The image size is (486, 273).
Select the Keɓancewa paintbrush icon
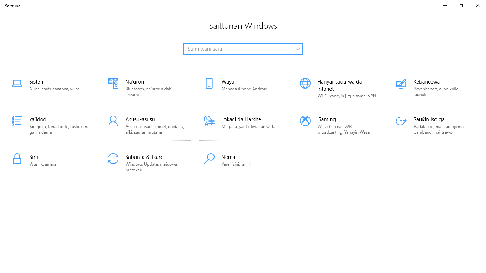coord(401,84)
